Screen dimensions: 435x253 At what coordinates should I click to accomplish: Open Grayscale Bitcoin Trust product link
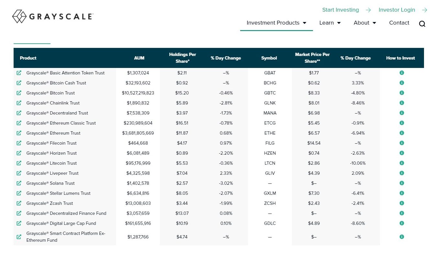50,93
